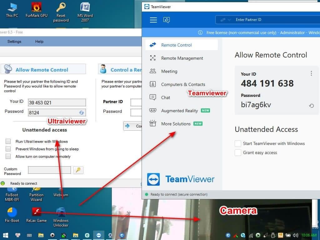The width and height of the screenshot is (320, 240).
Task: Open Remote Management in TeamViewer sidebar
Action: pos(182,58)
